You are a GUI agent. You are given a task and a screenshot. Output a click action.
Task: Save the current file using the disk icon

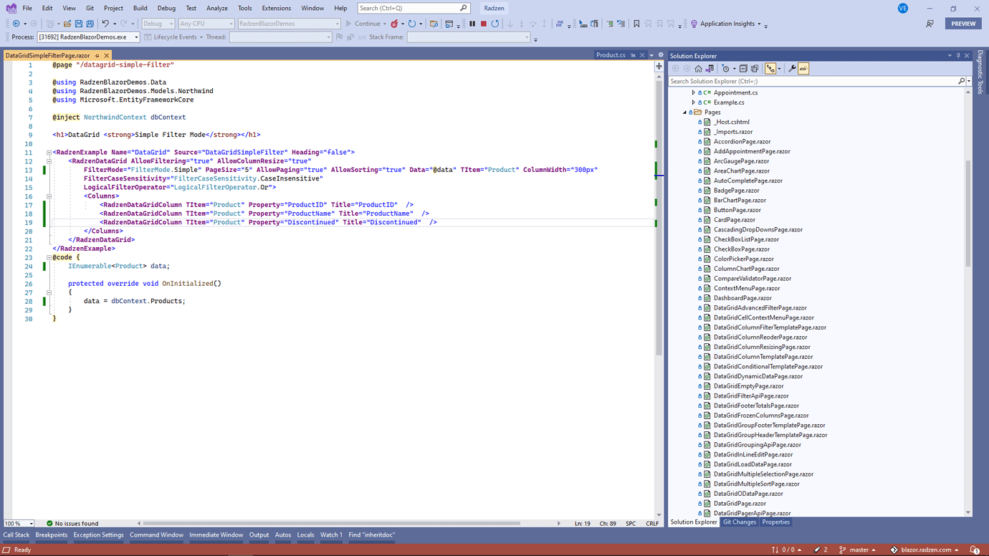tap(79, 24)
